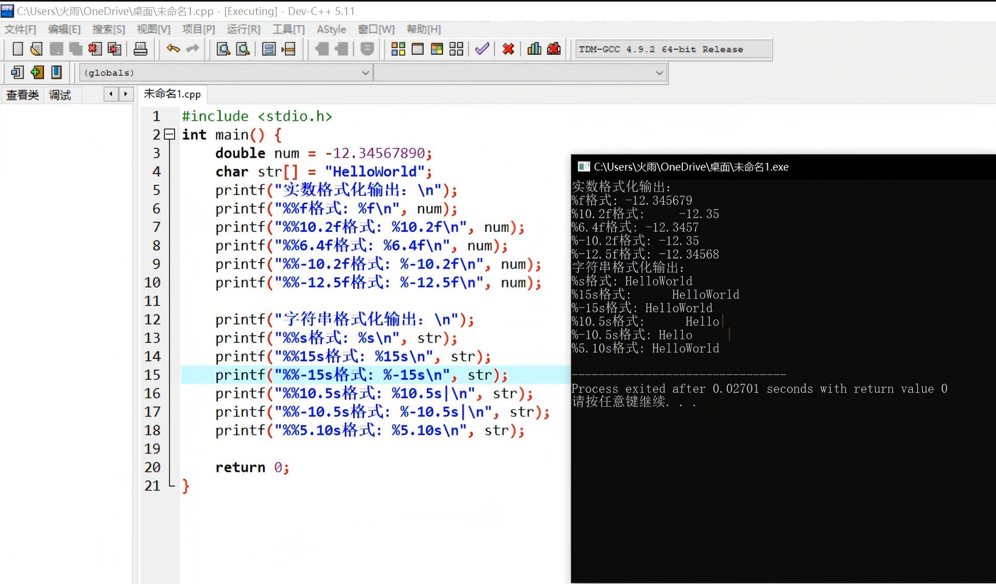Expand the empty member function dropdown

(x=659, y=73)
